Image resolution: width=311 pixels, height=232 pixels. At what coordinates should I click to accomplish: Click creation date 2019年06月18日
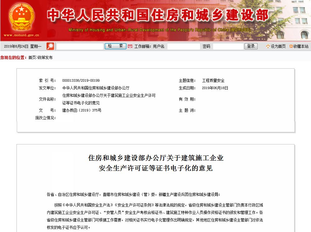[215, 88]
